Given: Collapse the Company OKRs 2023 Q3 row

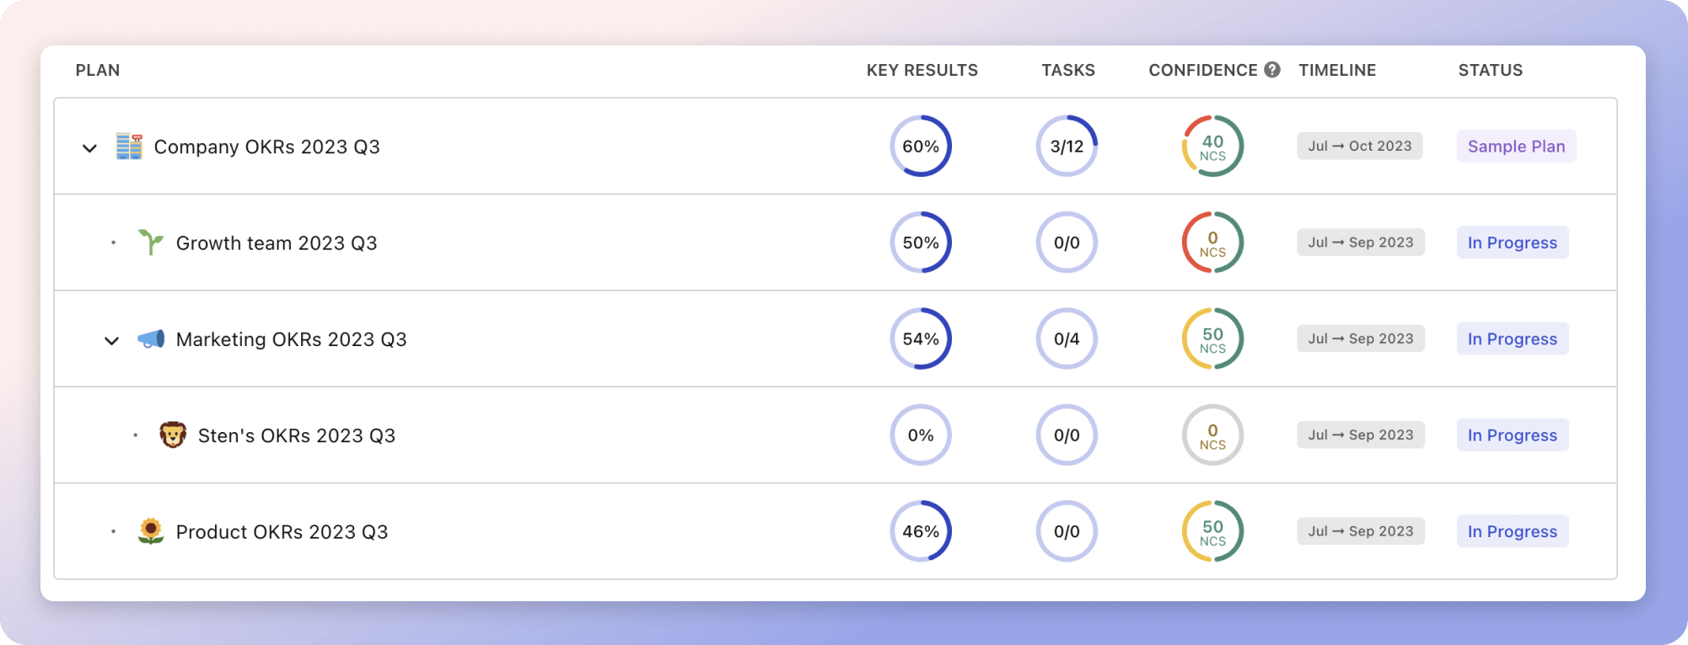Looking at the screenshot, I should pyautogui.click(x=89, y=148).
